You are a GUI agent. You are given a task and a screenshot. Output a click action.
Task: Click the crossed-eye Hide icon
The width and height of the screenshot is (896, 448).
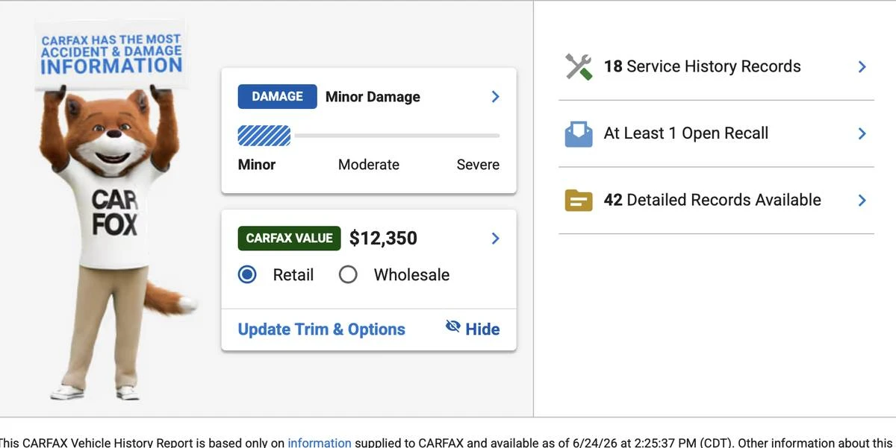452,326
